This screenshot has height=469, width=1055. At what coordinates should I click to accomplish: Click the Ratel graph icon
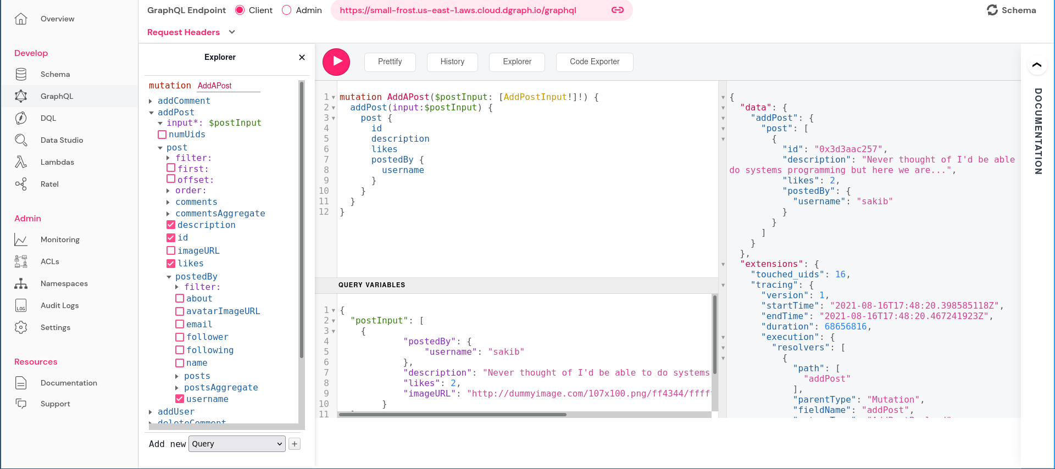click(21, 184)
